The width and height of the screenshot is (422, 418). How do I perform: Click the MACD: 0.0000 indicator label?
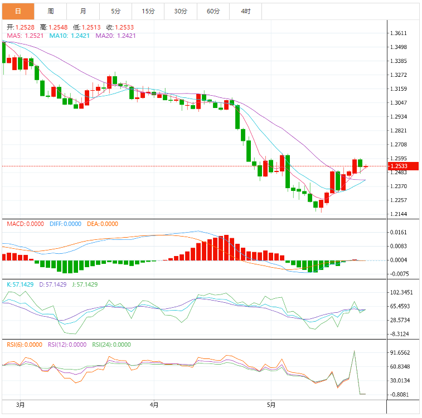[25, 224]
